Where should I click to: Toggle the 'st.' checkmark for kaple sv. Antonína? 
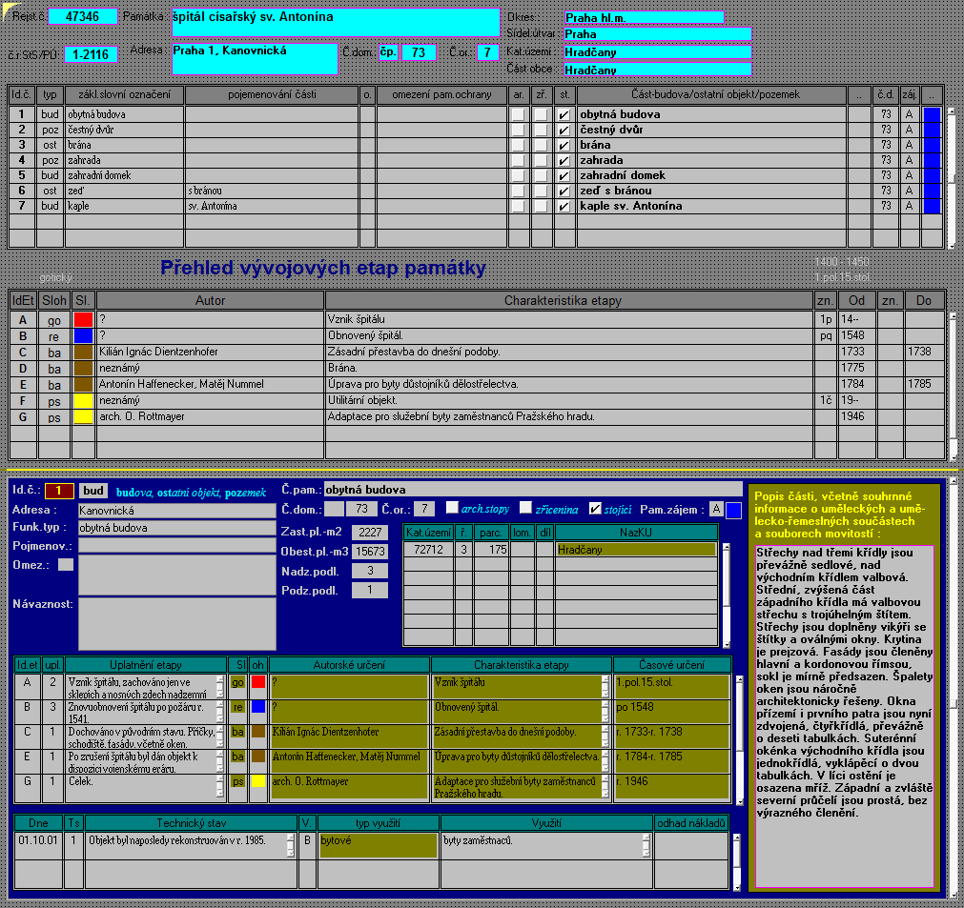point(564,207)
